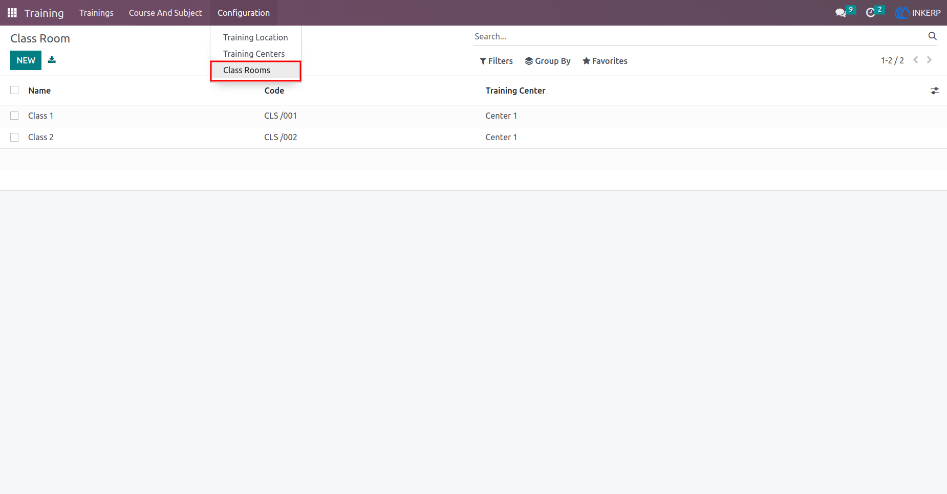This screenshot has width=947, height=494.
Task: Go to the next page arrow
Action: point(929,60)
